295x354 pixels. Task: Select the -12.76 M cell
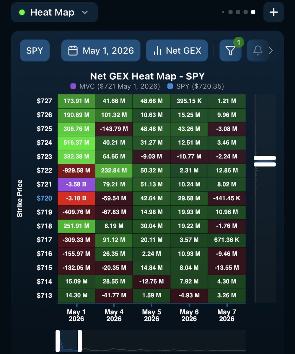click(151, 281)
